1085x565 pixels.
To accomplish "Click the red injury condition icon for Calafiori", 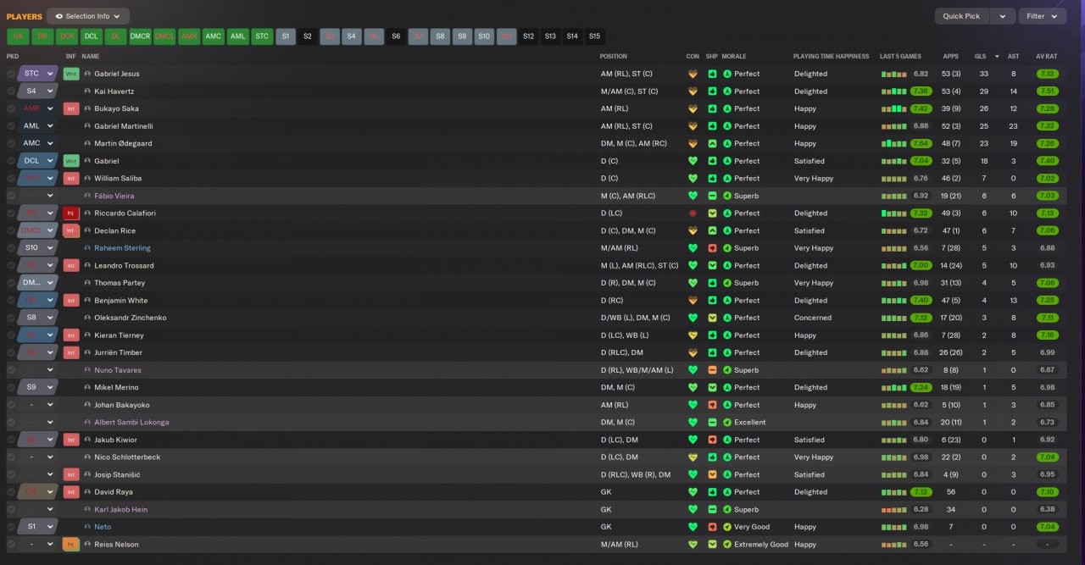I will coord(693,213).
